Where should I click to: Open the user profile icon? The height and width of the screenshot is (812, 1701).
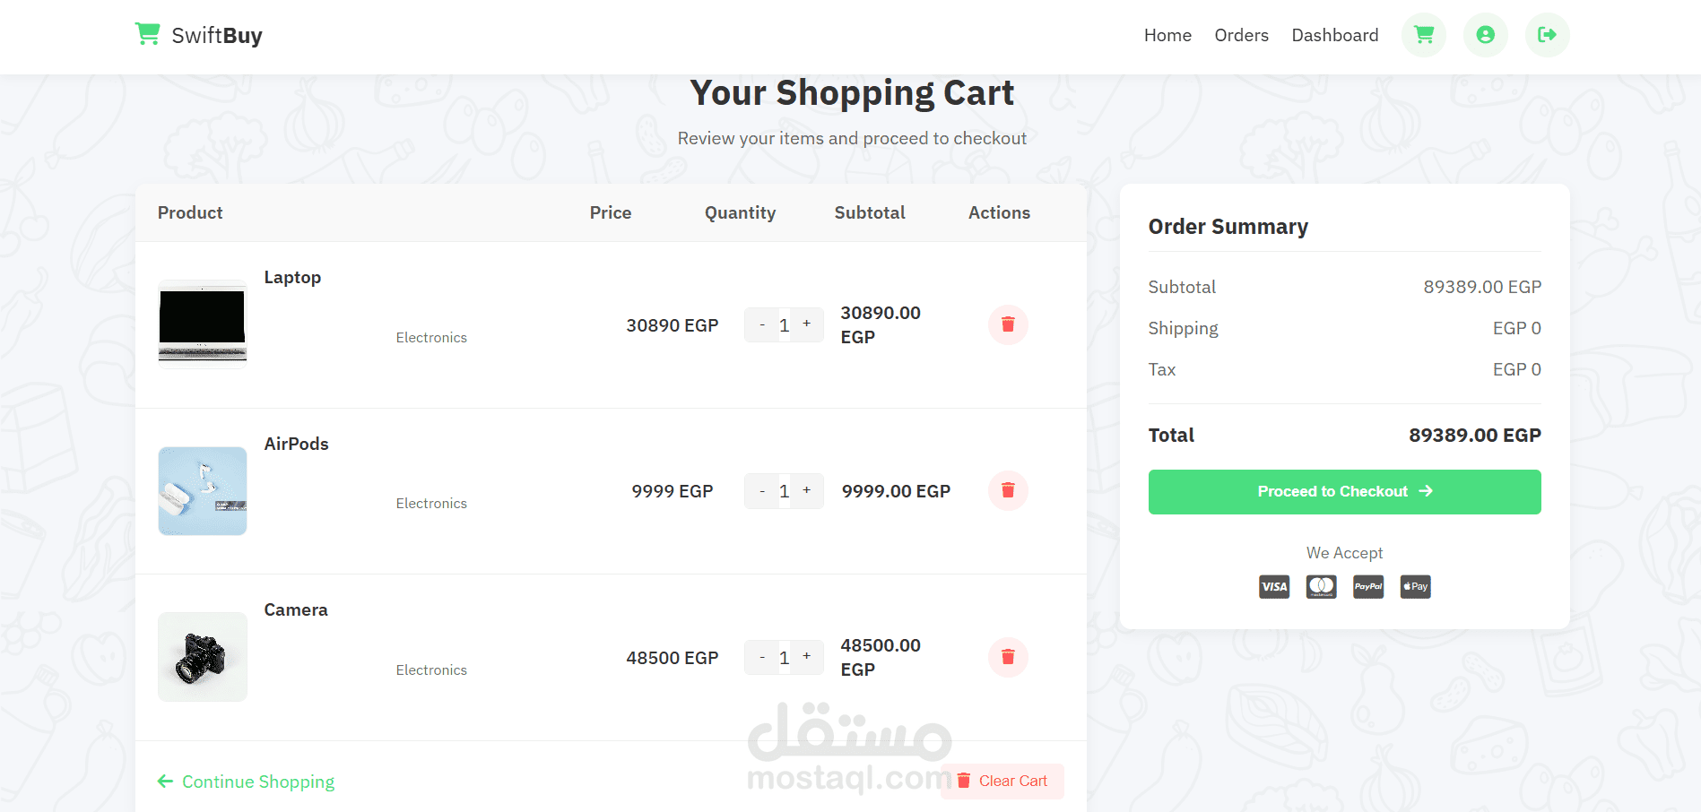pyautogui.click(x=1486, y=35)
